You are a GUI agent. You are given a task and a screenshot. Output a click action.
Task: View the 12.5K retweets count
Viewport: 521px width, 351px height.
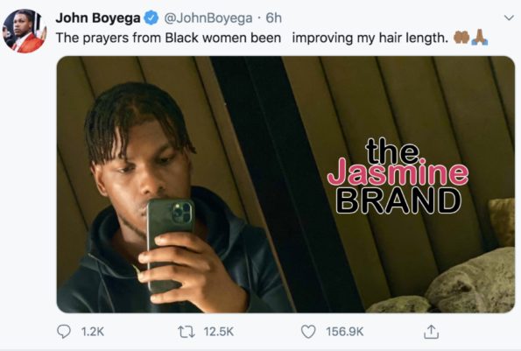[x=219, y=332]
